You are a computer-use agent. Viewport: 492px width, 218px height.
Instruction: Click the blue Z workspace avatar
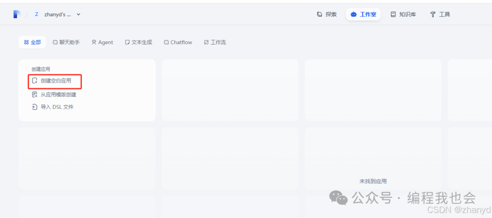36,15
